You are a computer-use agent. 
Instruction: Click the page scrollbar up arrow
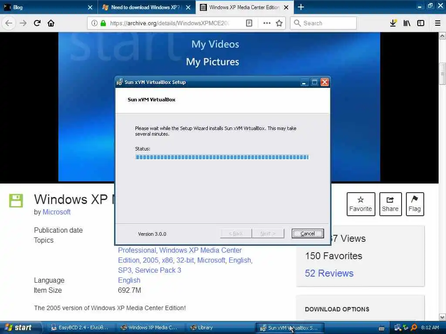click(442, 36)
